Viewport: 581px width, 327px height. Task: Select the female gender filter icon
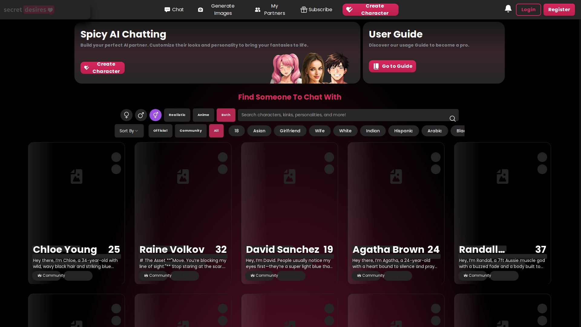click(126, 115)
